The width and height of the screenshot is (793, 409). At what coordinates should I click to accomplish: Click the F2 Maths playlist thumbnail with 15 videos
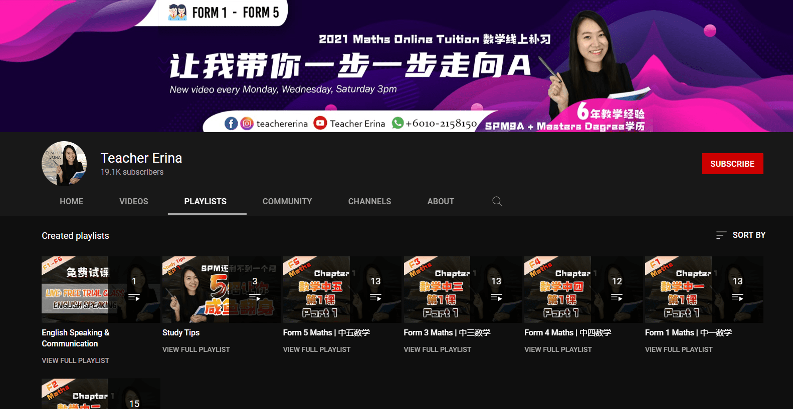click(101, 394)
